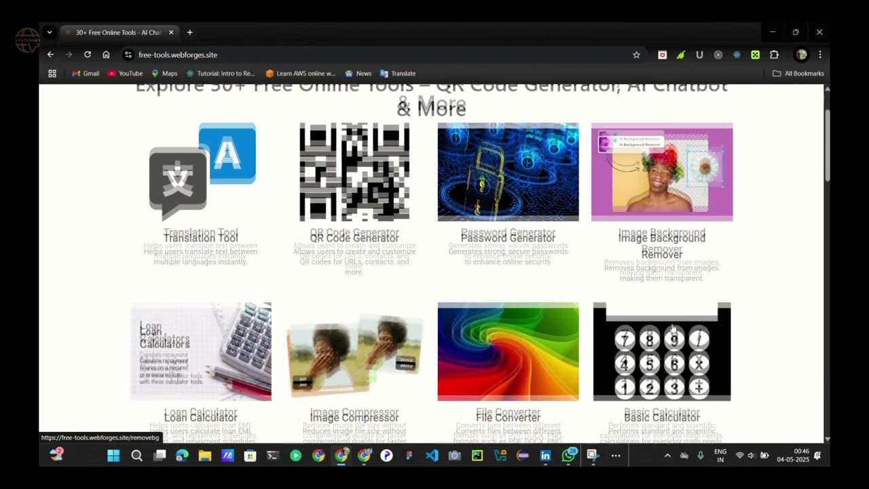Open the Gmail bookmark
The image size is (869, 489).
coord(86,73)
